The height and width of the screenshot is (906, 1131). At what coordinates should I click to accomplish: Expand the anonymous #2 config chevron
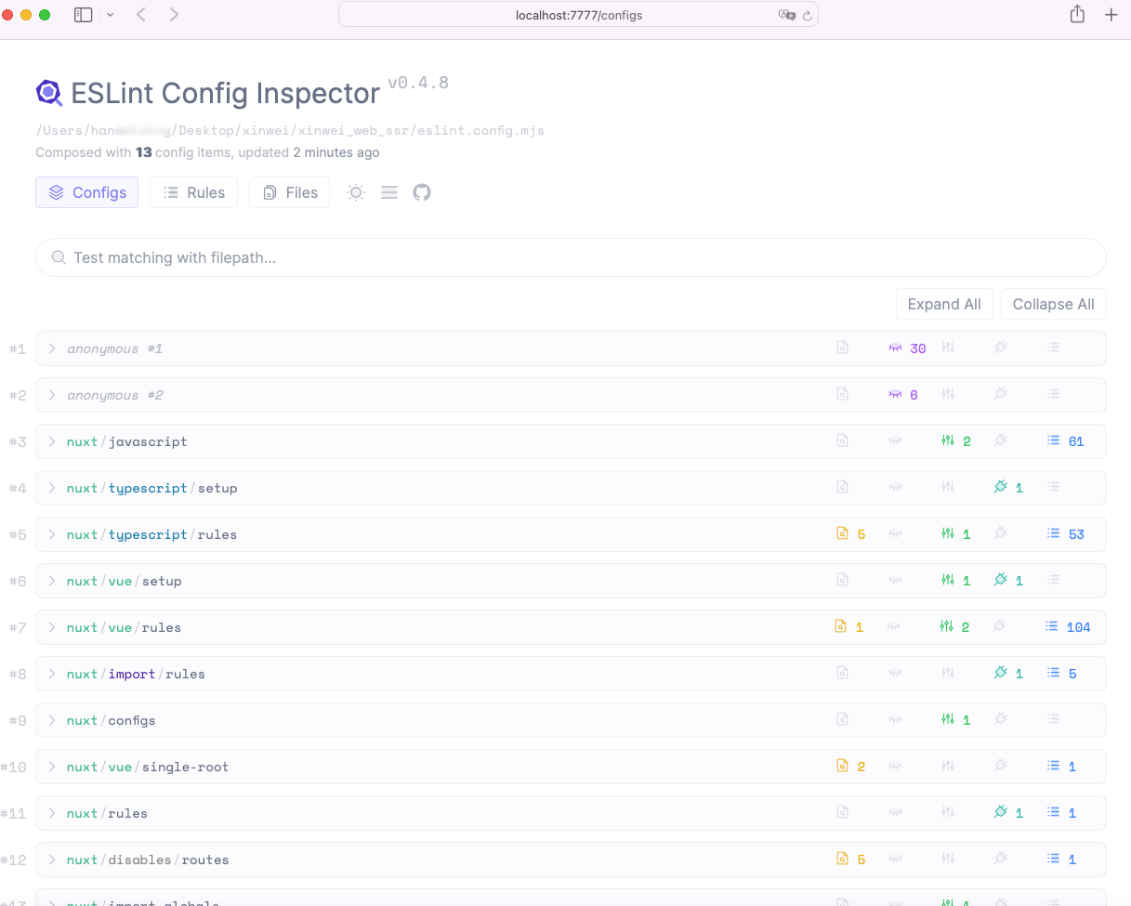(52, 395)
